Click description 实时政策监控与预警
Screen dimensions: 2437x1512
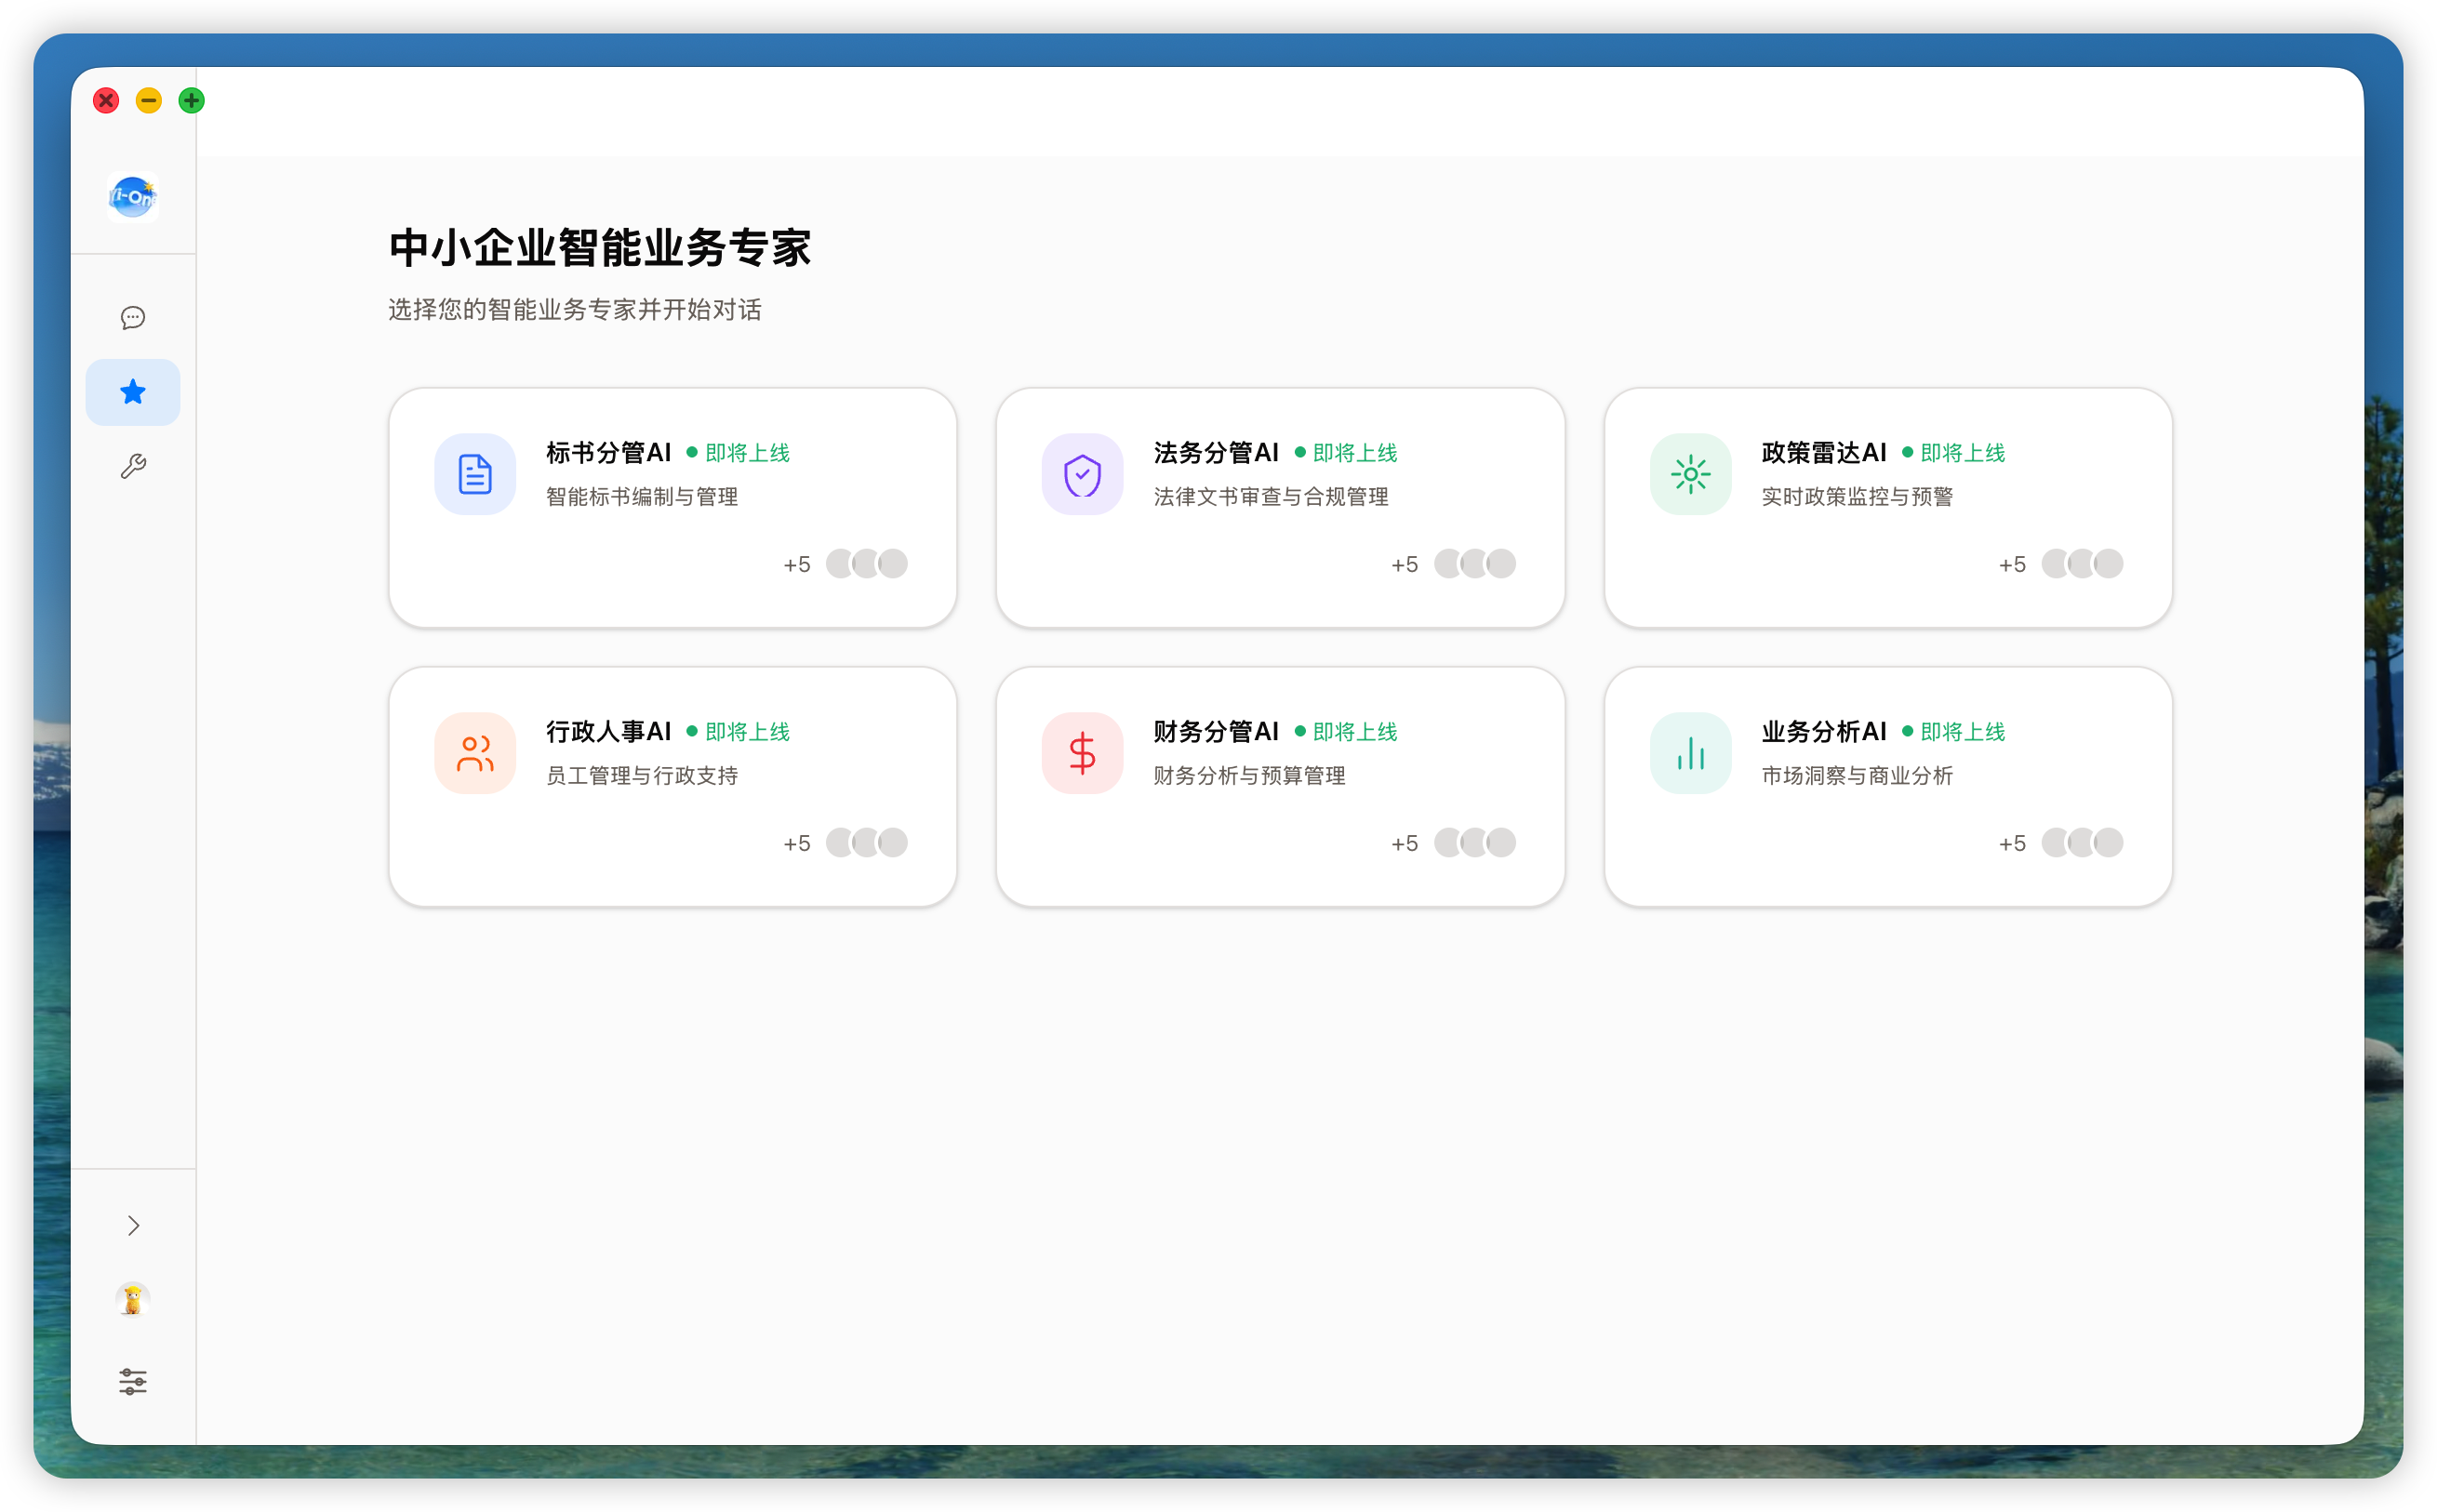pos(1857,497)
